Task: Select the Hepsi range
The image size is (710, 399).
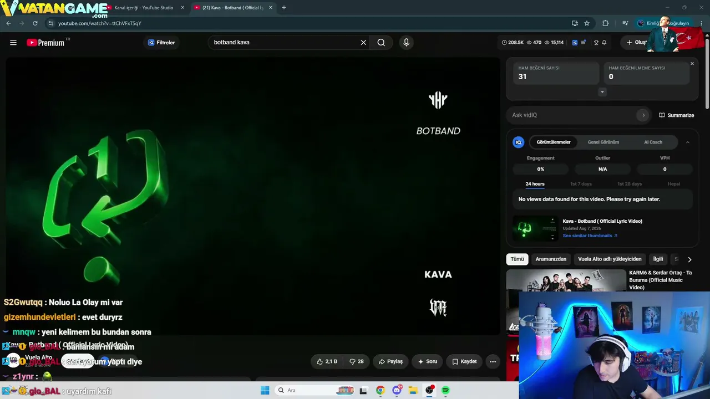Action: [x=673, y=184]
